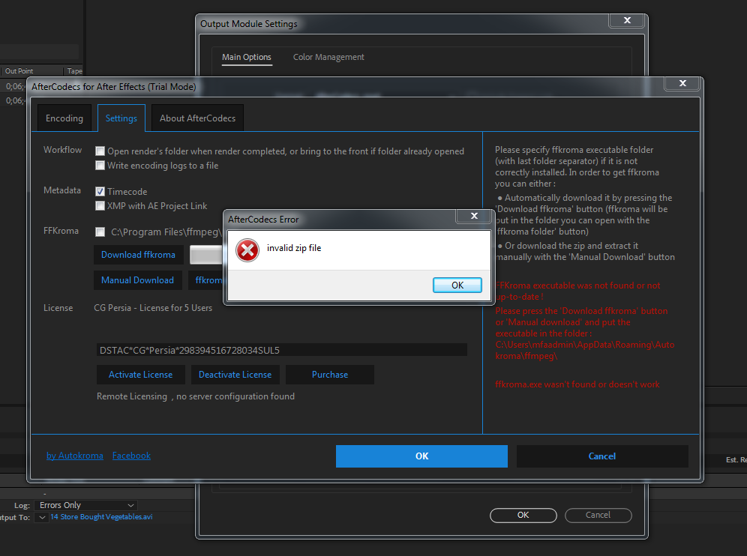Click "Remote Licensing , no server configuration found" text
This screenshot has height=556, width=747.
(196, 396)
